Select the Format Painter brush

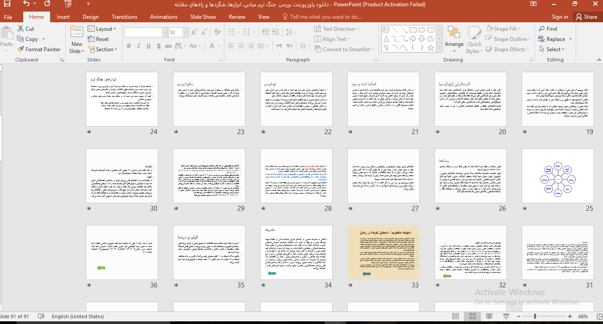(21, 49)
